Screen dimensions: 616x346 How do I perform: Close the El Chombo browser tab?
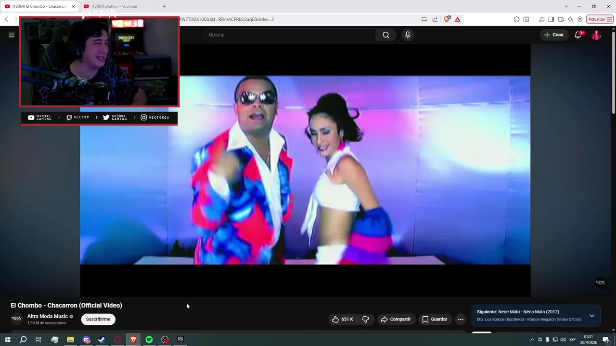click(74, 6)
